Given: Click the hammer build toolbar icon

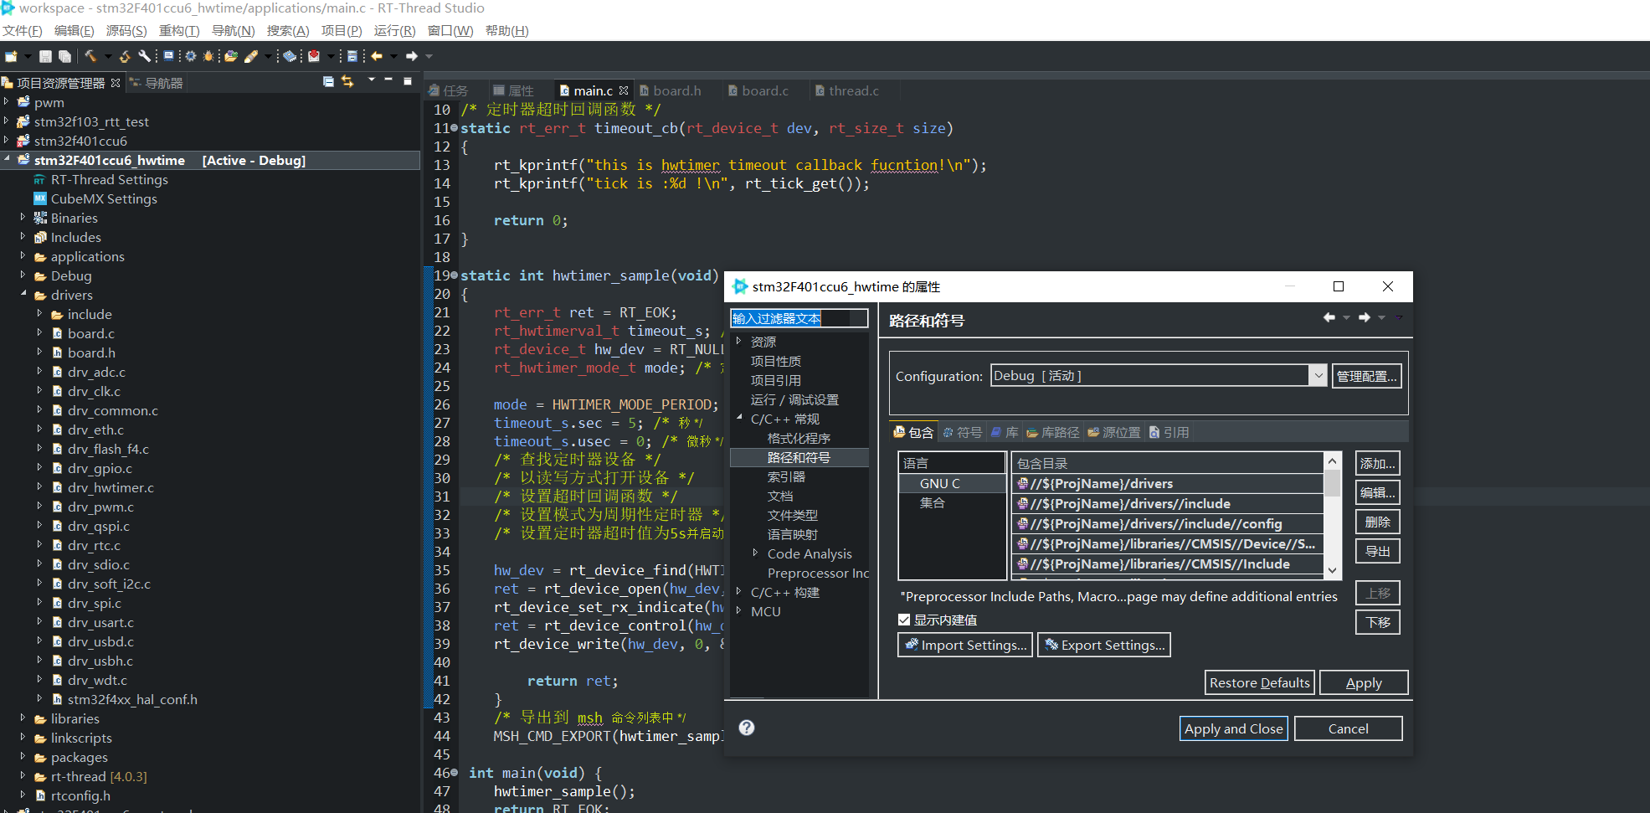Looking at the screenshot, I should click(90, 56).
